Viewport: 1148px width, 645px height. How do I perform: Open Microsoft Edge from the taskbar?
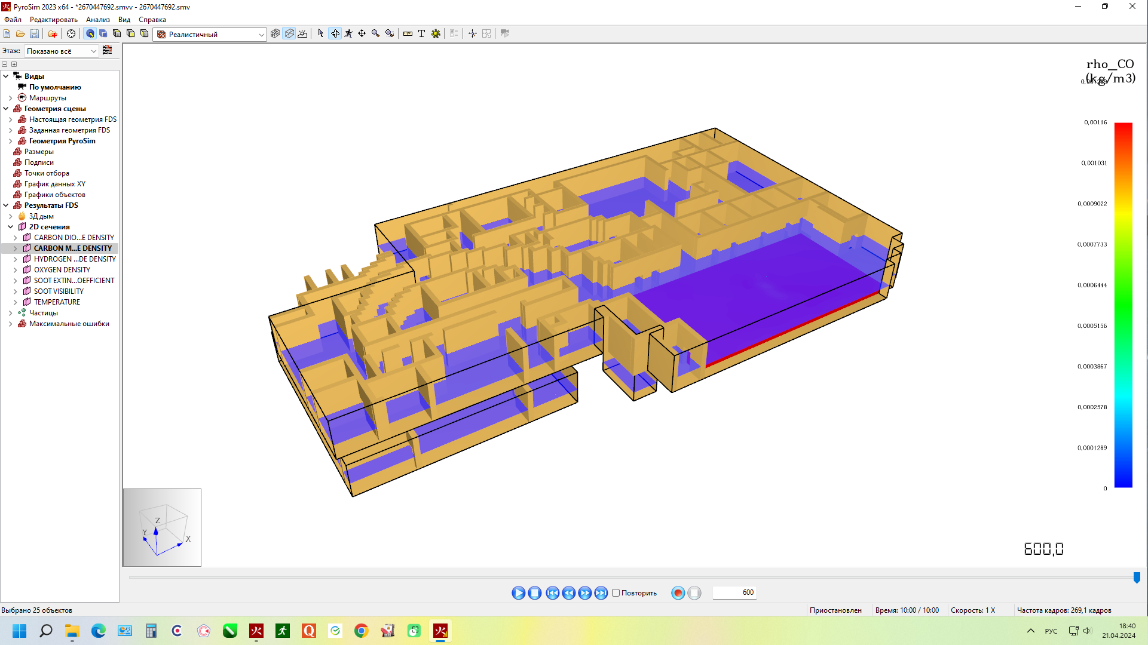click(x=98, y=631)
